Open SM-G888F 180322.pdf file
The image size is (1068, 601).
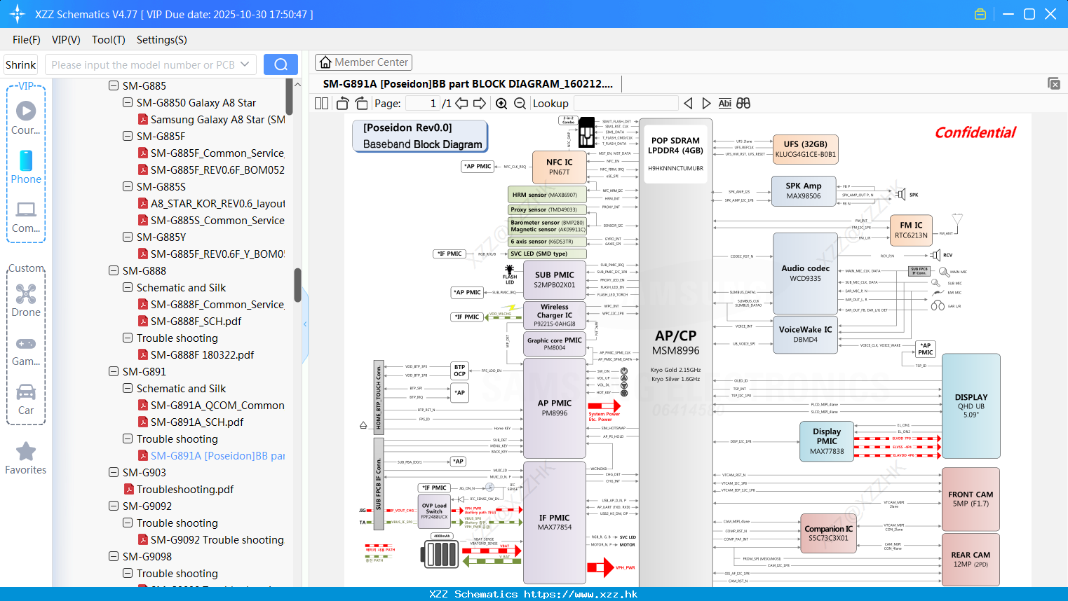(202, 354)
